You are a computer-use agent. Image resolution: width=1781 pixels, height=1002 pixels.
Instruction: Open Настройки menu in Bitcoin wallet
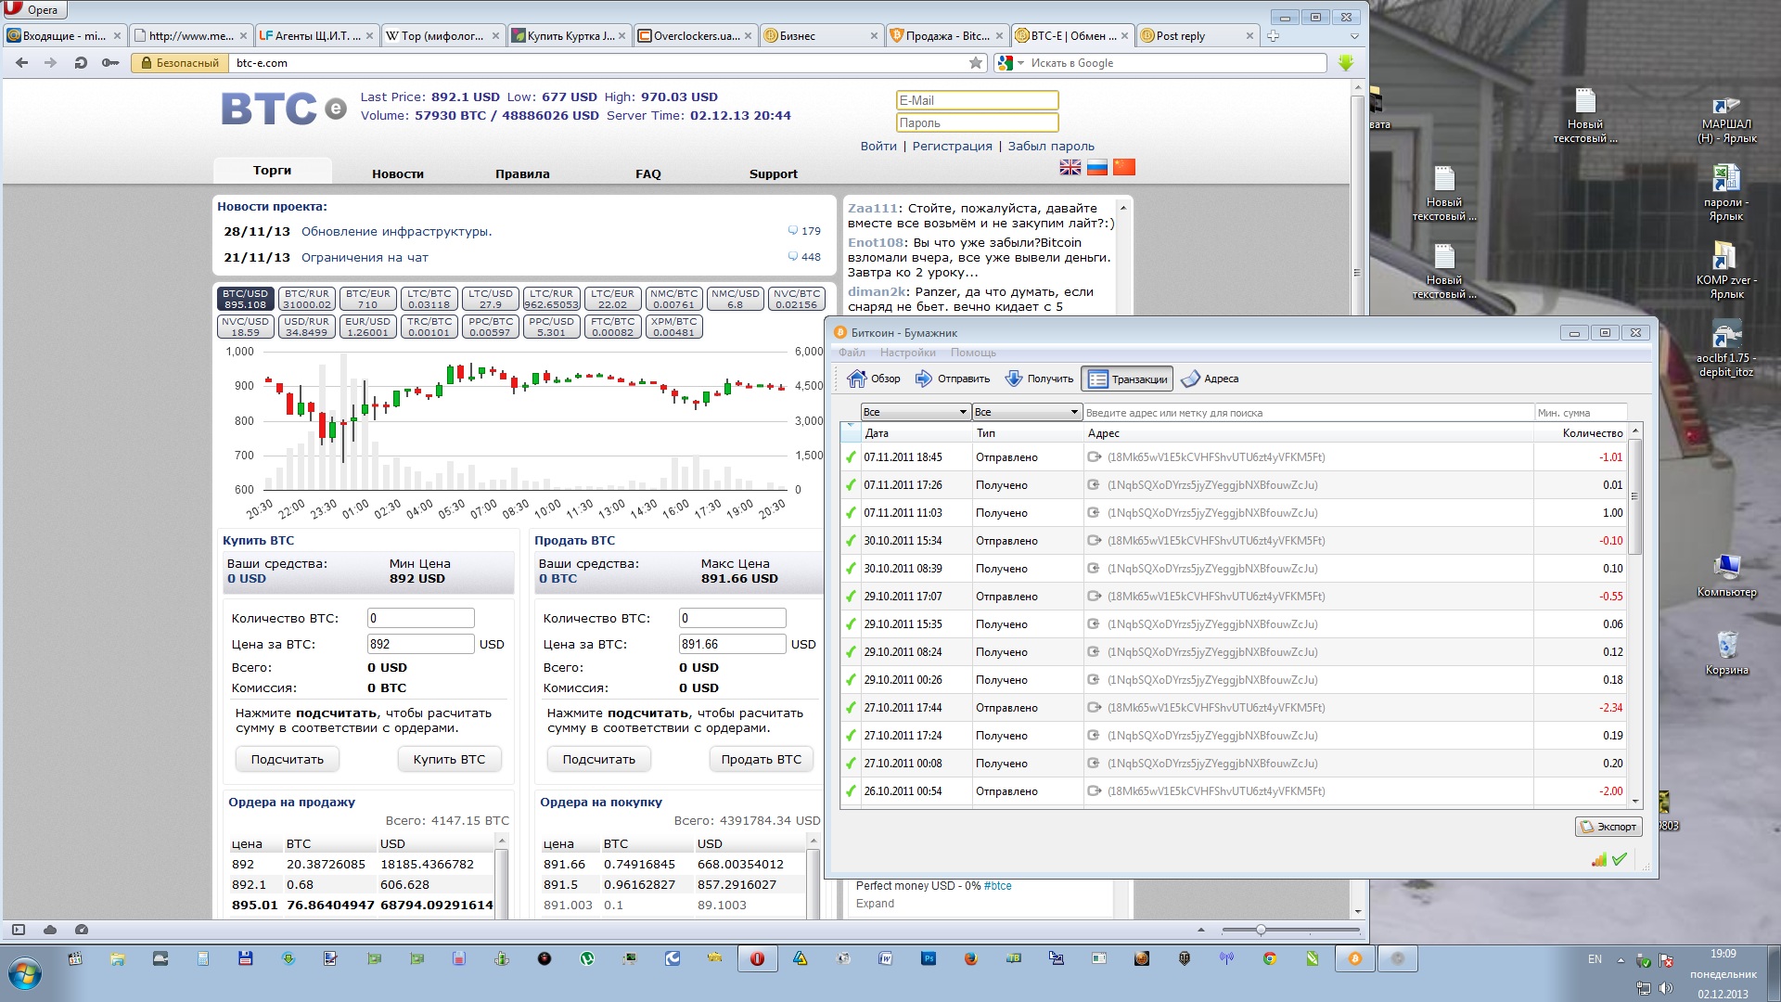(907, 353)
